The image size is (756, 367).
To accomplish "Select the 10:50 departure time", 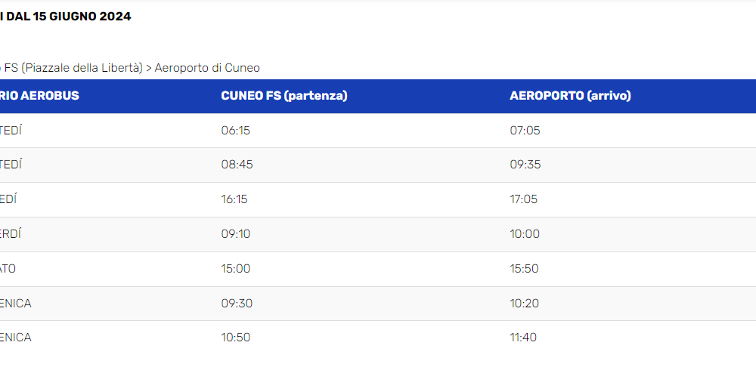I will coord(236,338).
